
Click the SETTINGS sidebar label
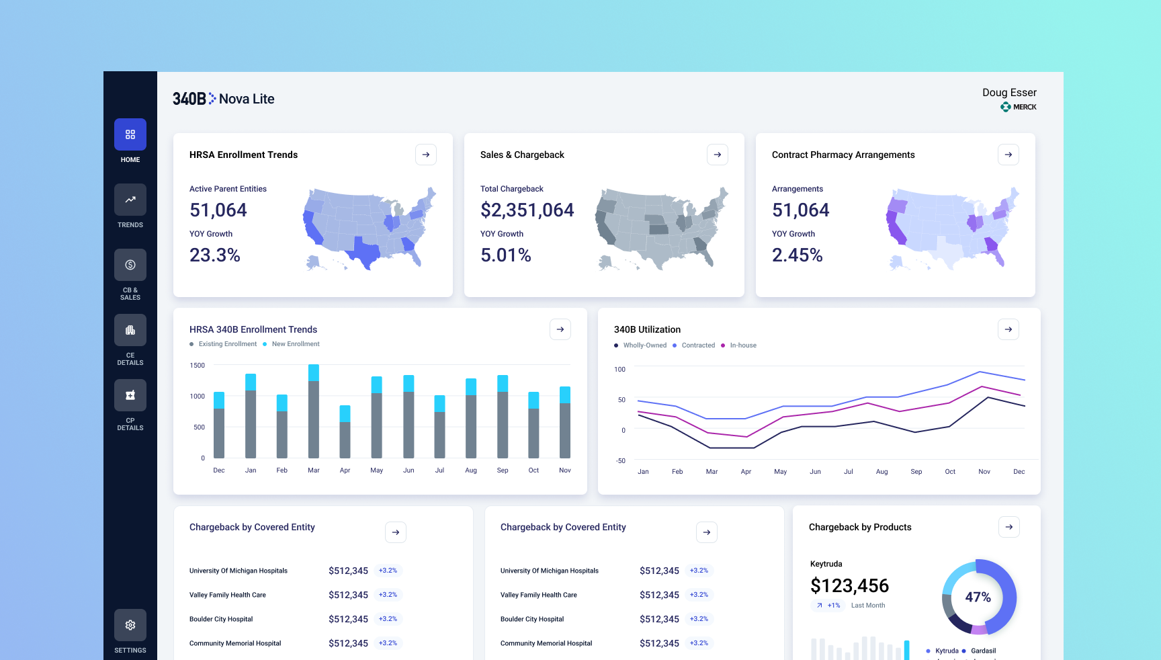coord(130,651)
